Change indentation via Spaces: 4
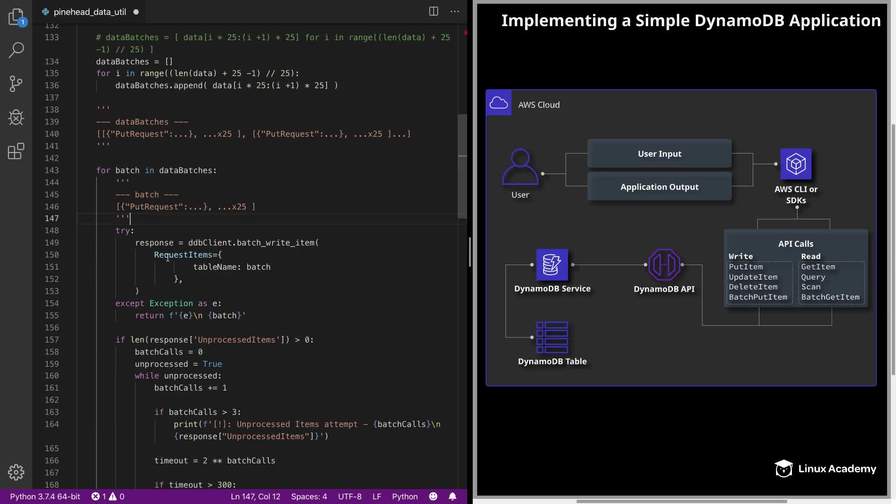The width and height of the screenshot is (896, 504). pyautogui.click(x=309, y=497)
